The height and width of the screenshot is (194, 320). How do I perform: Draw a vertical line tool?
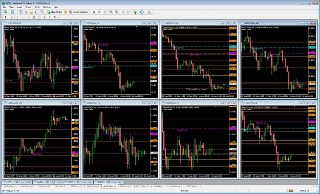(x=18, y=17)
